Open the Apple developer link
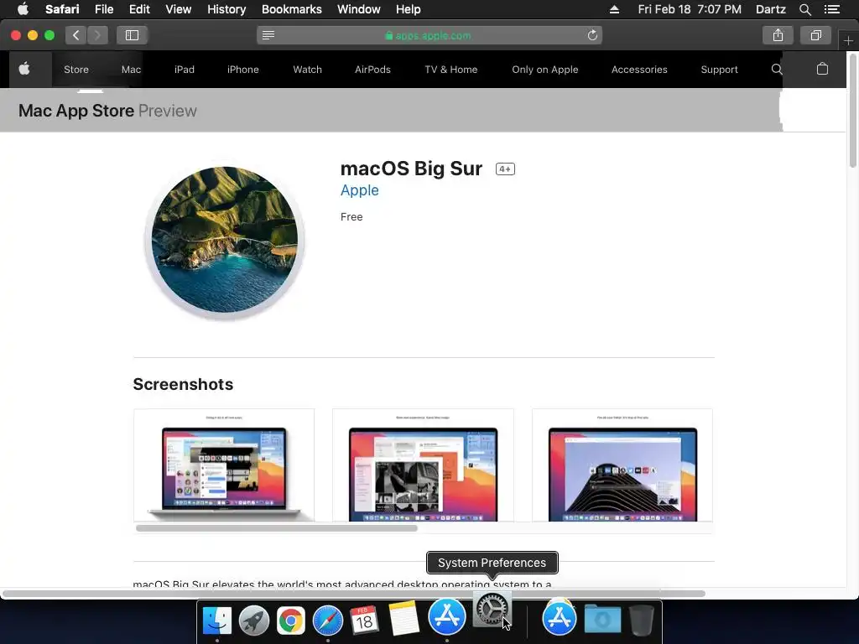The image size is (859, 644). 359,190
